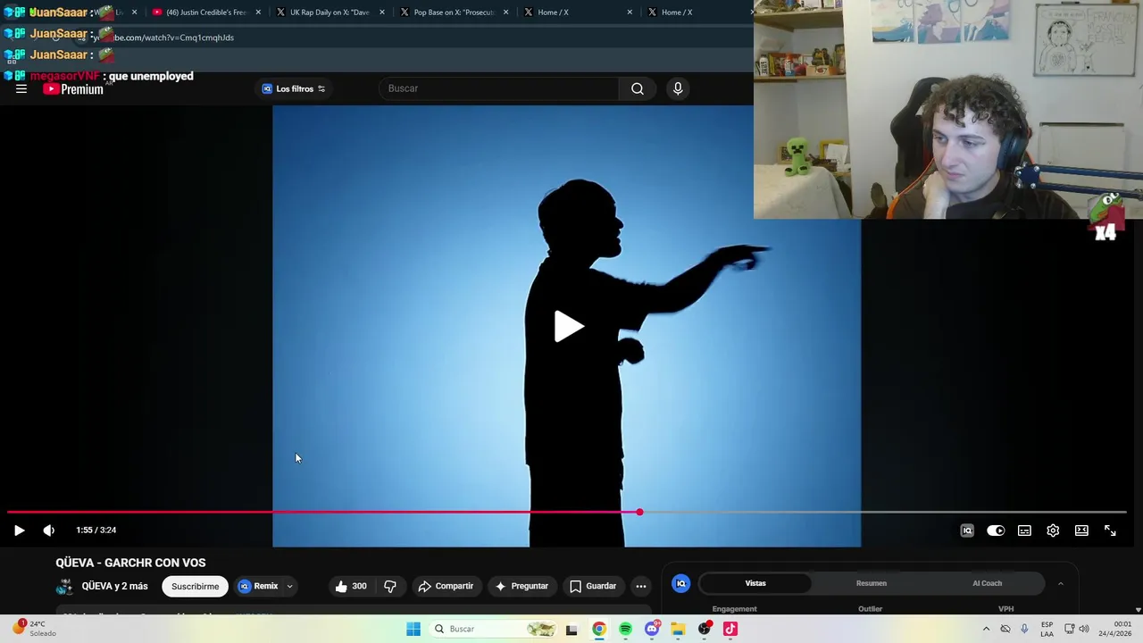
Task: Click the YouTube Premium logo
Action: [73, 88]
